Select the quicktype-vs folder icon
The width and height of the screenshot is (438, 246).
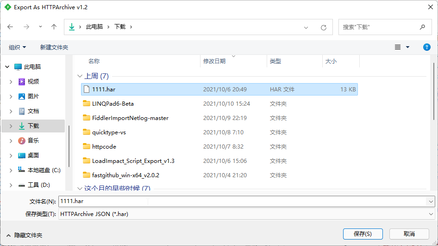click(x=87, y=132)
